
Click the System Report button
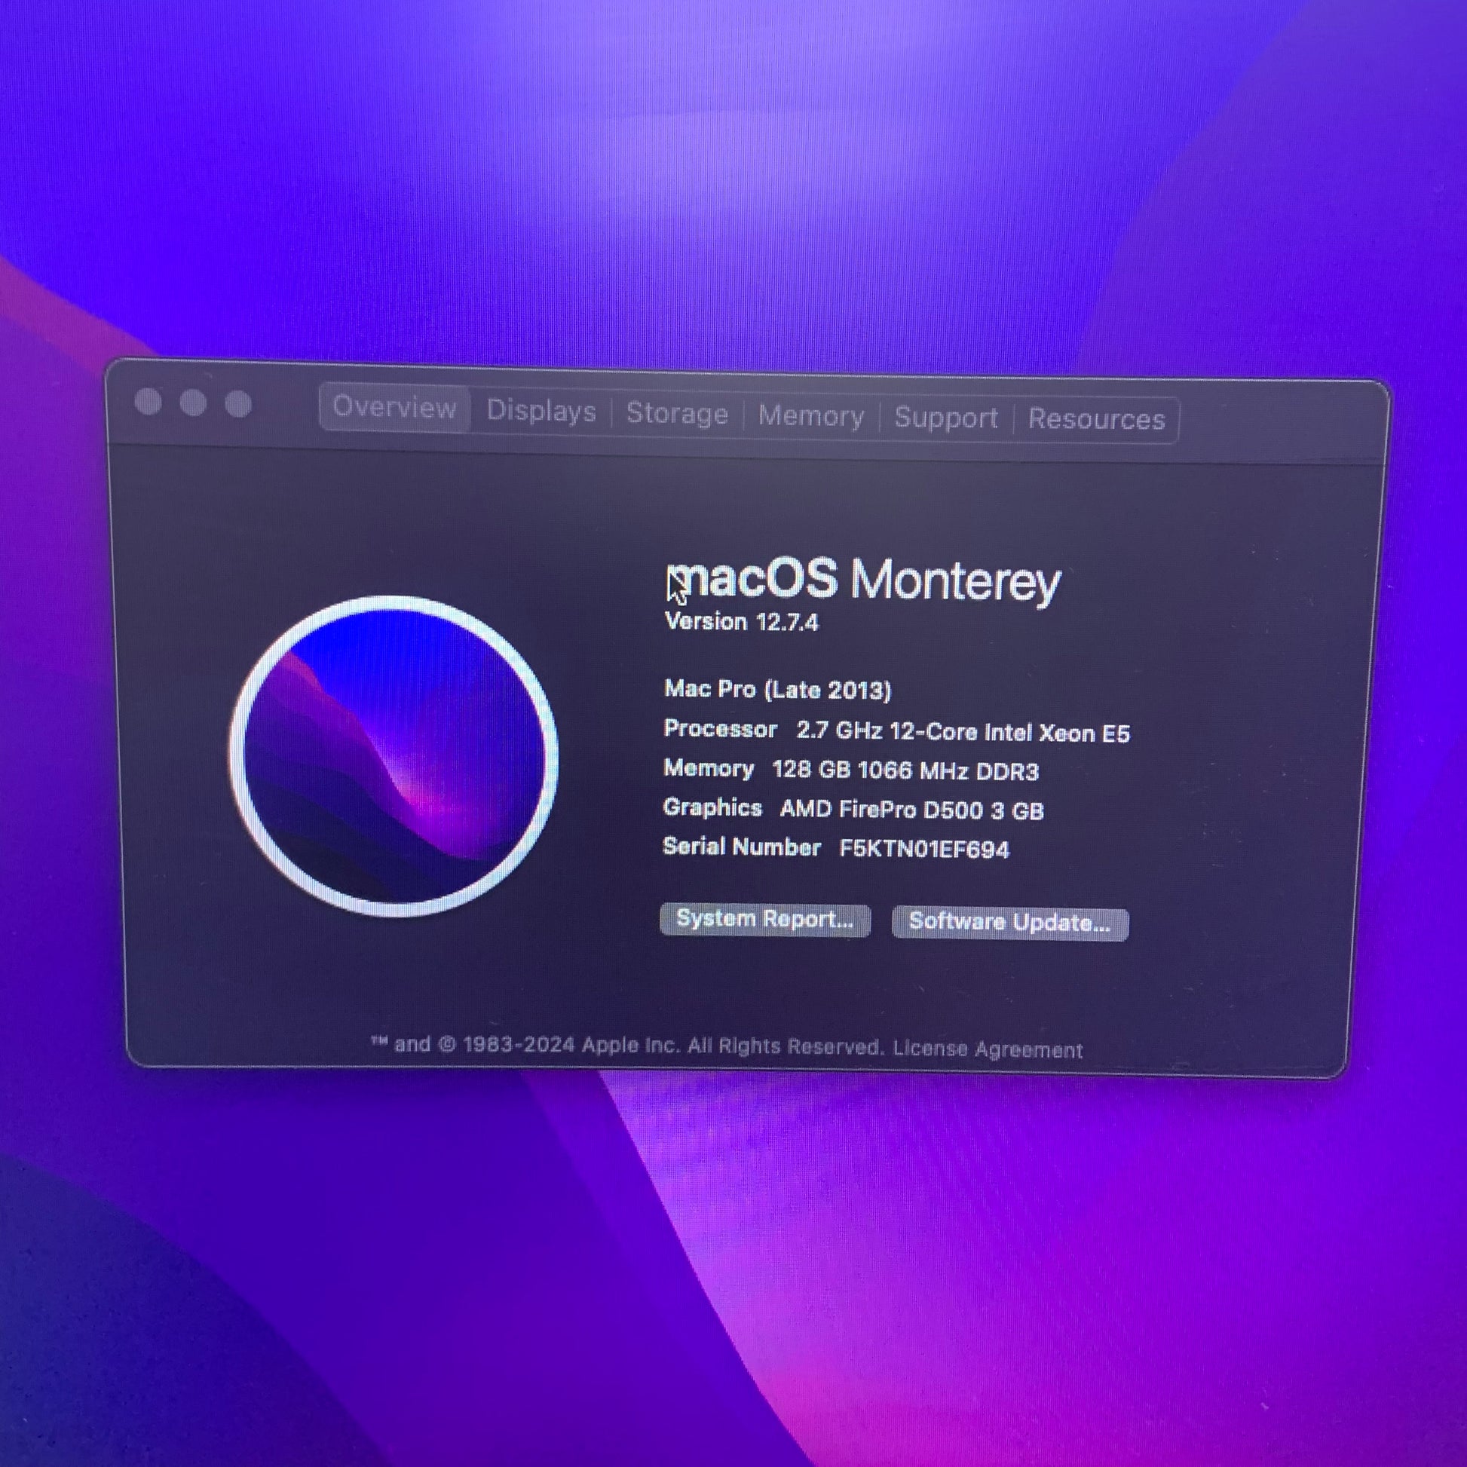764,920
